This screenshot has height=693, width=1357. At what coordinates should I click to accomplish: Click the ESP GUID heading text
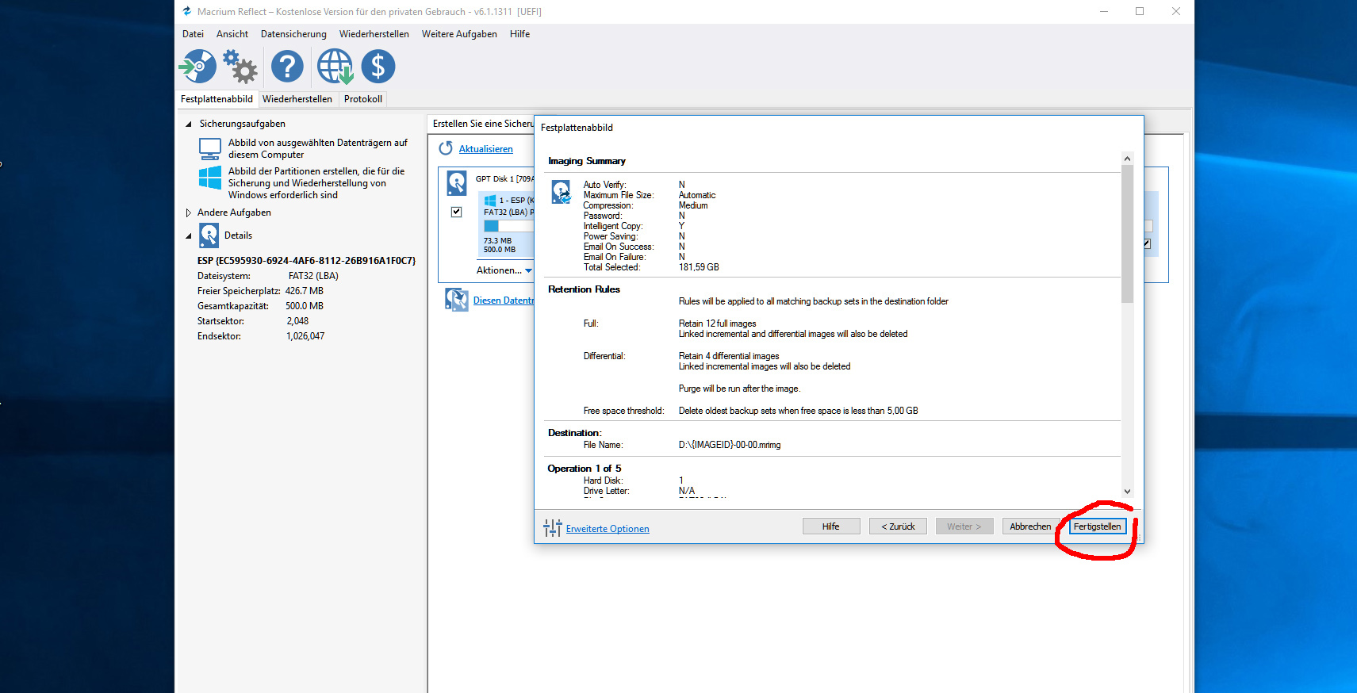306,261
